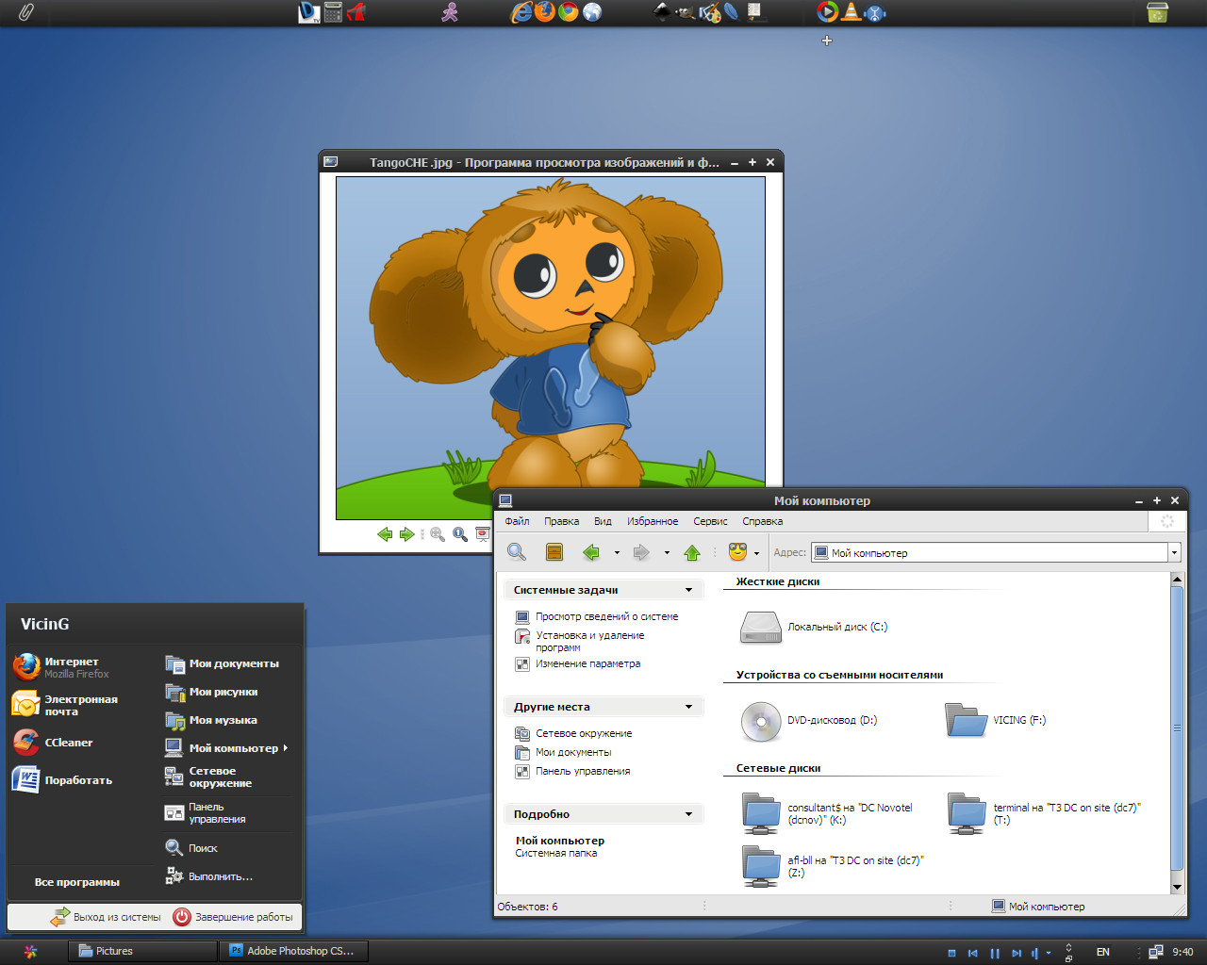Select terminal network drive (T:)
This screenshot has height=965, width=1207.
(x=1044, y=813)
